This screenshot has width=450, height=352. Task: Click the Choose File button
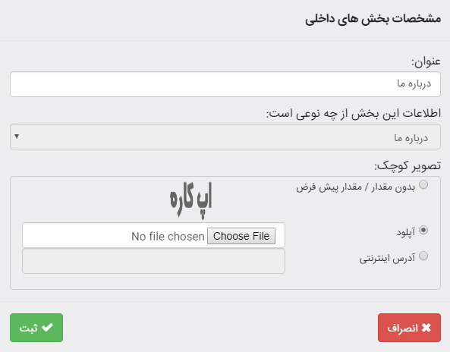point(241,236)
